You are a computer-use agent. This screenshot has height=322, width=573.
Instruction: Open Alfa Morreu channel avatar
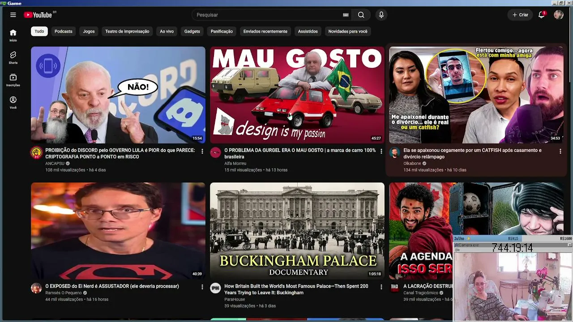coord(215,153)
